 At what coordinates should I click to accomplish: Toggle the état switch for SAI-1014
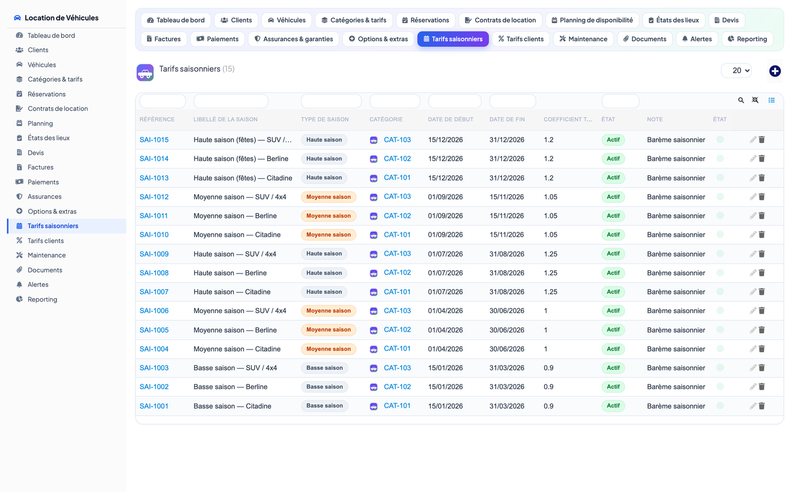click(720, 158)
